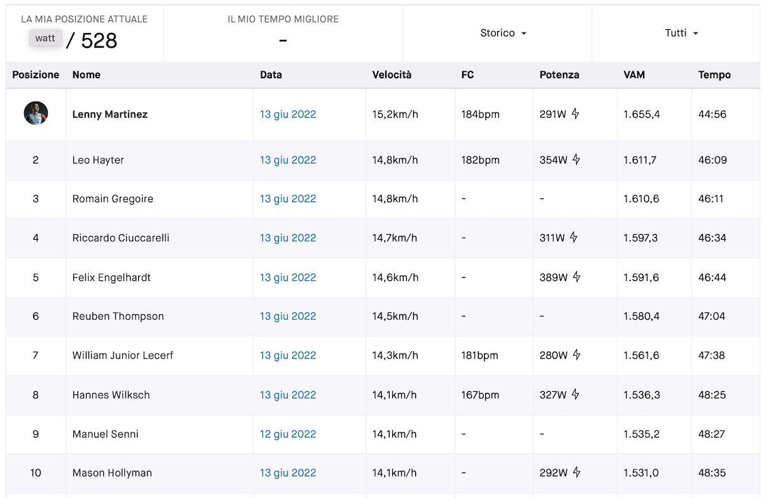Viewport: 764px width, 498px height.
Task: Open Lenny Martinez's 13 giu 2022 activity
Action: coord(288,114)
